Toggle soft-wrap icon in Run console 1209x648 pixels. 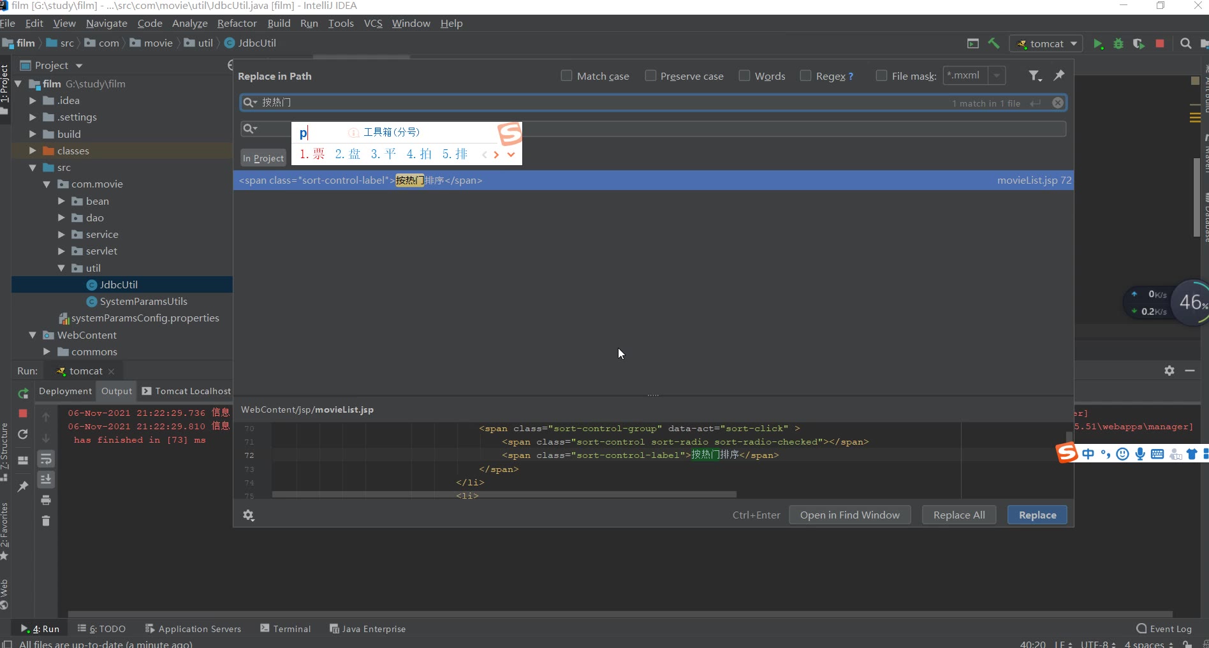coord(46,459)
